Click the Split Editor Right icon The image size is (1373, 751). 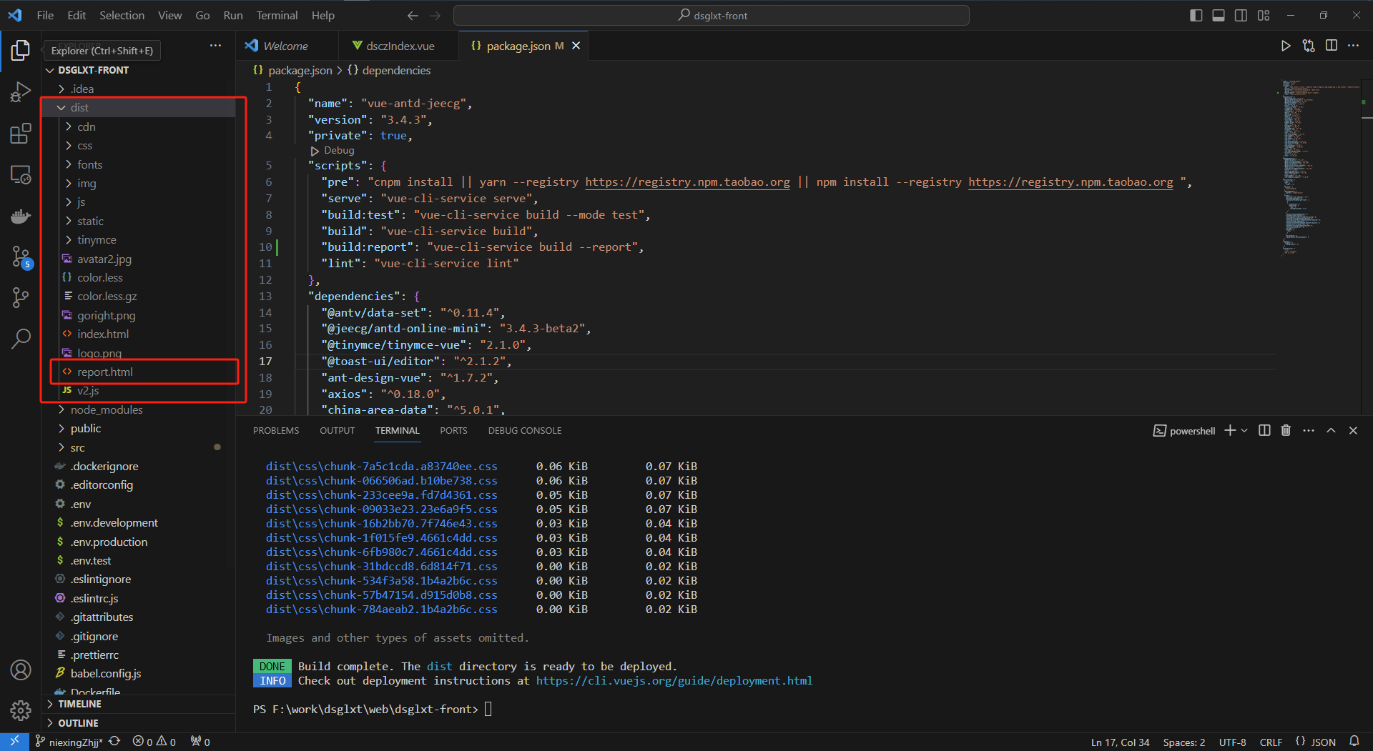[x=1331, y=46]
